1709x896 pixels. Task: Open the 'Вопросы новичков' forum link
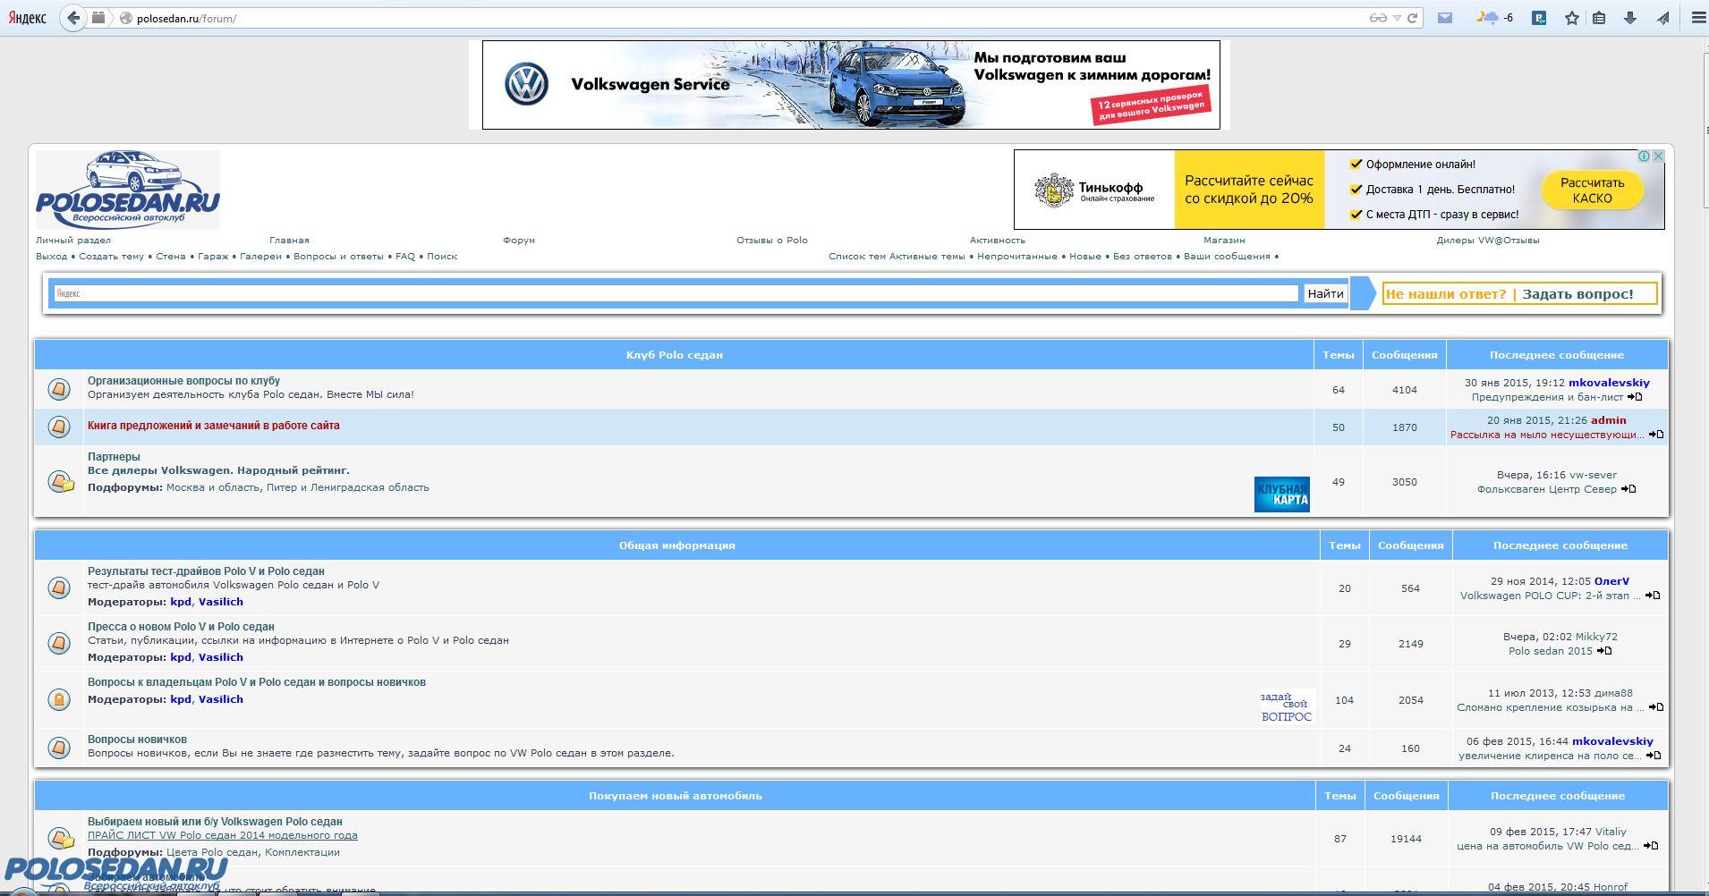point(137,740)
